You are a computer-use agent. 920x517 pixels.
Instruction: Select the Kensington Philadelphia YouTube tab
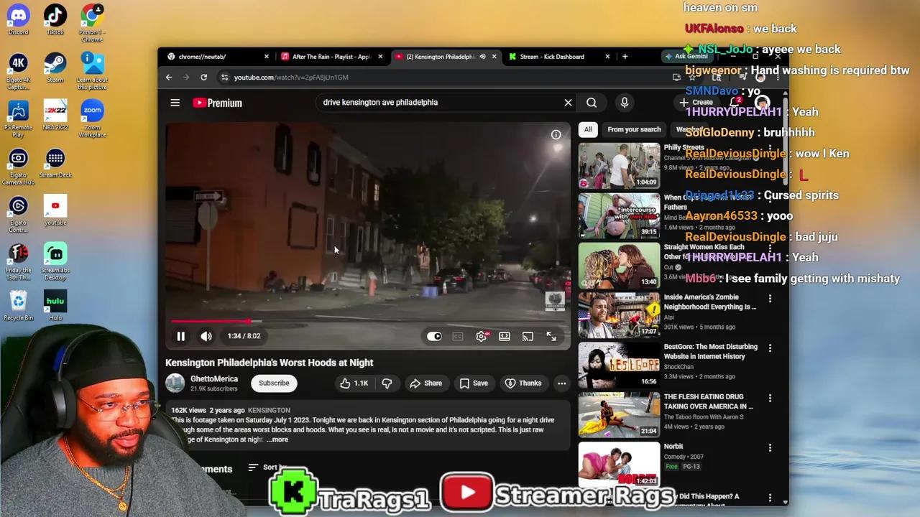point(446,57)
